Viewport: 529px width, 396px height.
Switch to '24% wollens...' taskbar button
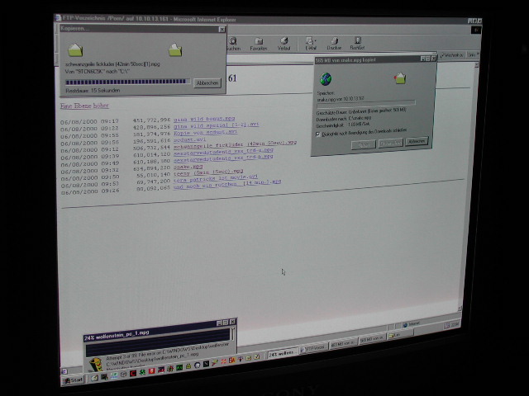point(282,353)
